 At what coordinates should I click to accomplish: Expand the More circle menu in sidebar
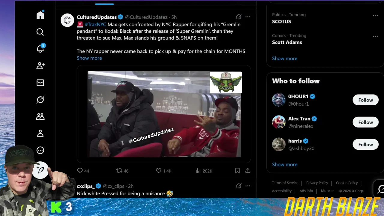click(x=40, y=150)
